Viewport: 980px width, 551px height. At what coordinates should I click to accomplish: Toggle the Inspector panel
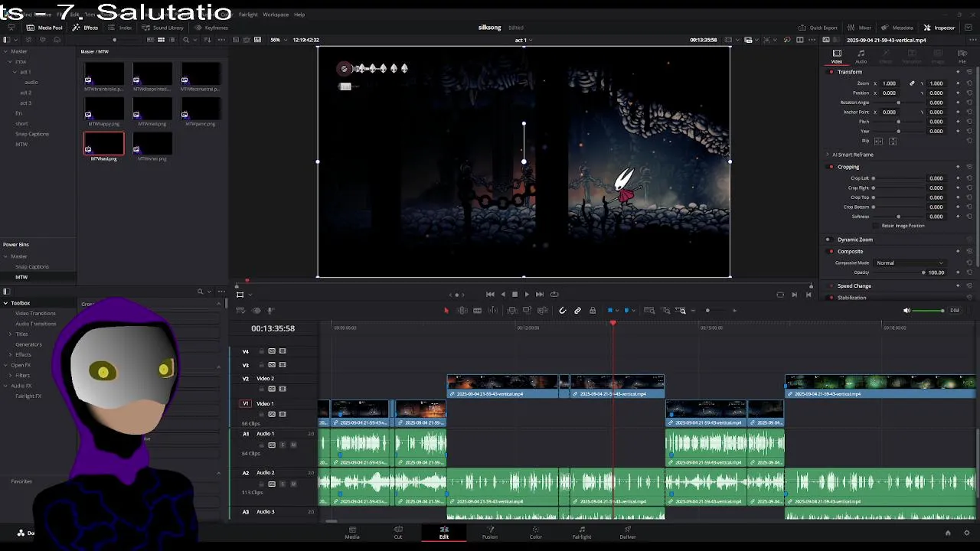tap(939, 28)
